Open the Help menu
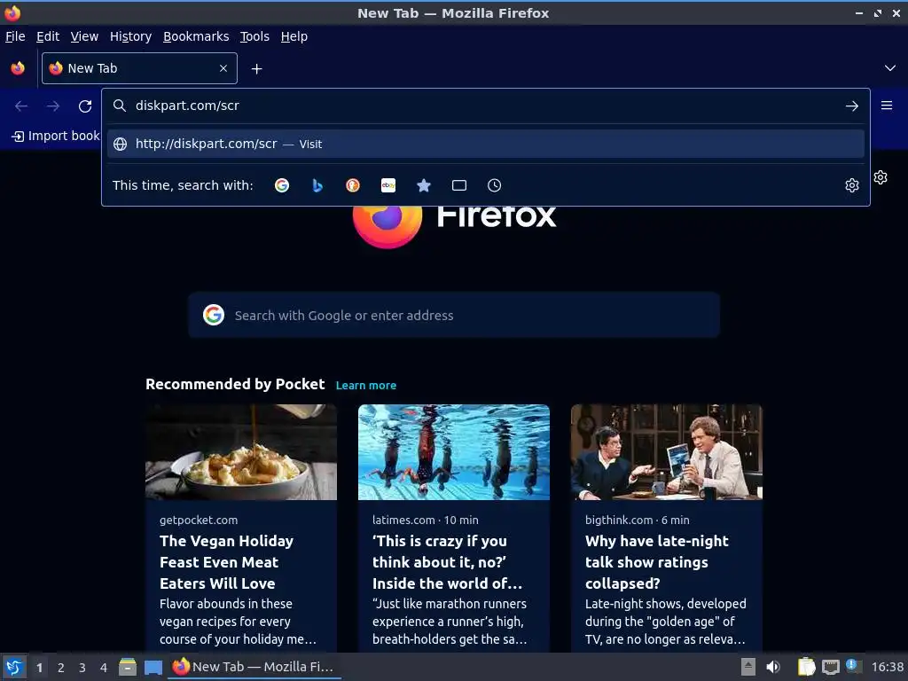 tap(294, 36)
